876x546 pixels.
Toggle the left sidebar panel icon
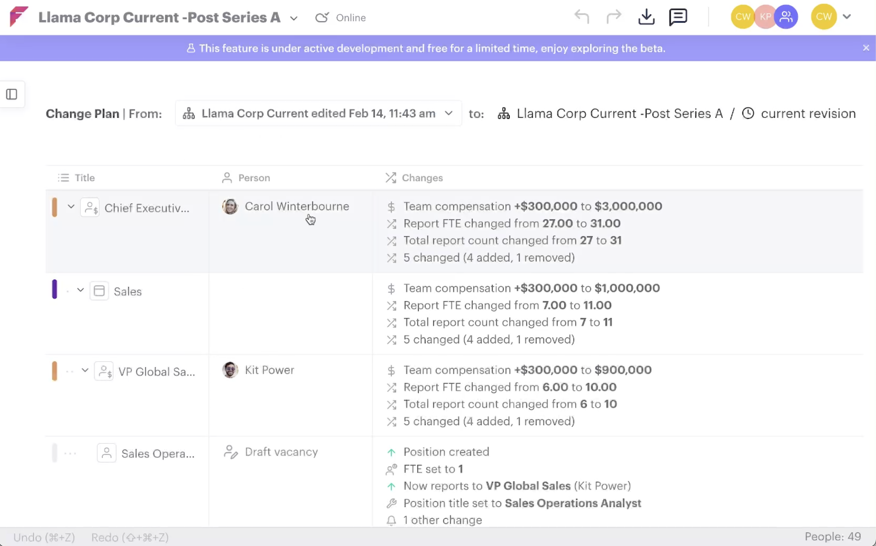pos(12,94)
